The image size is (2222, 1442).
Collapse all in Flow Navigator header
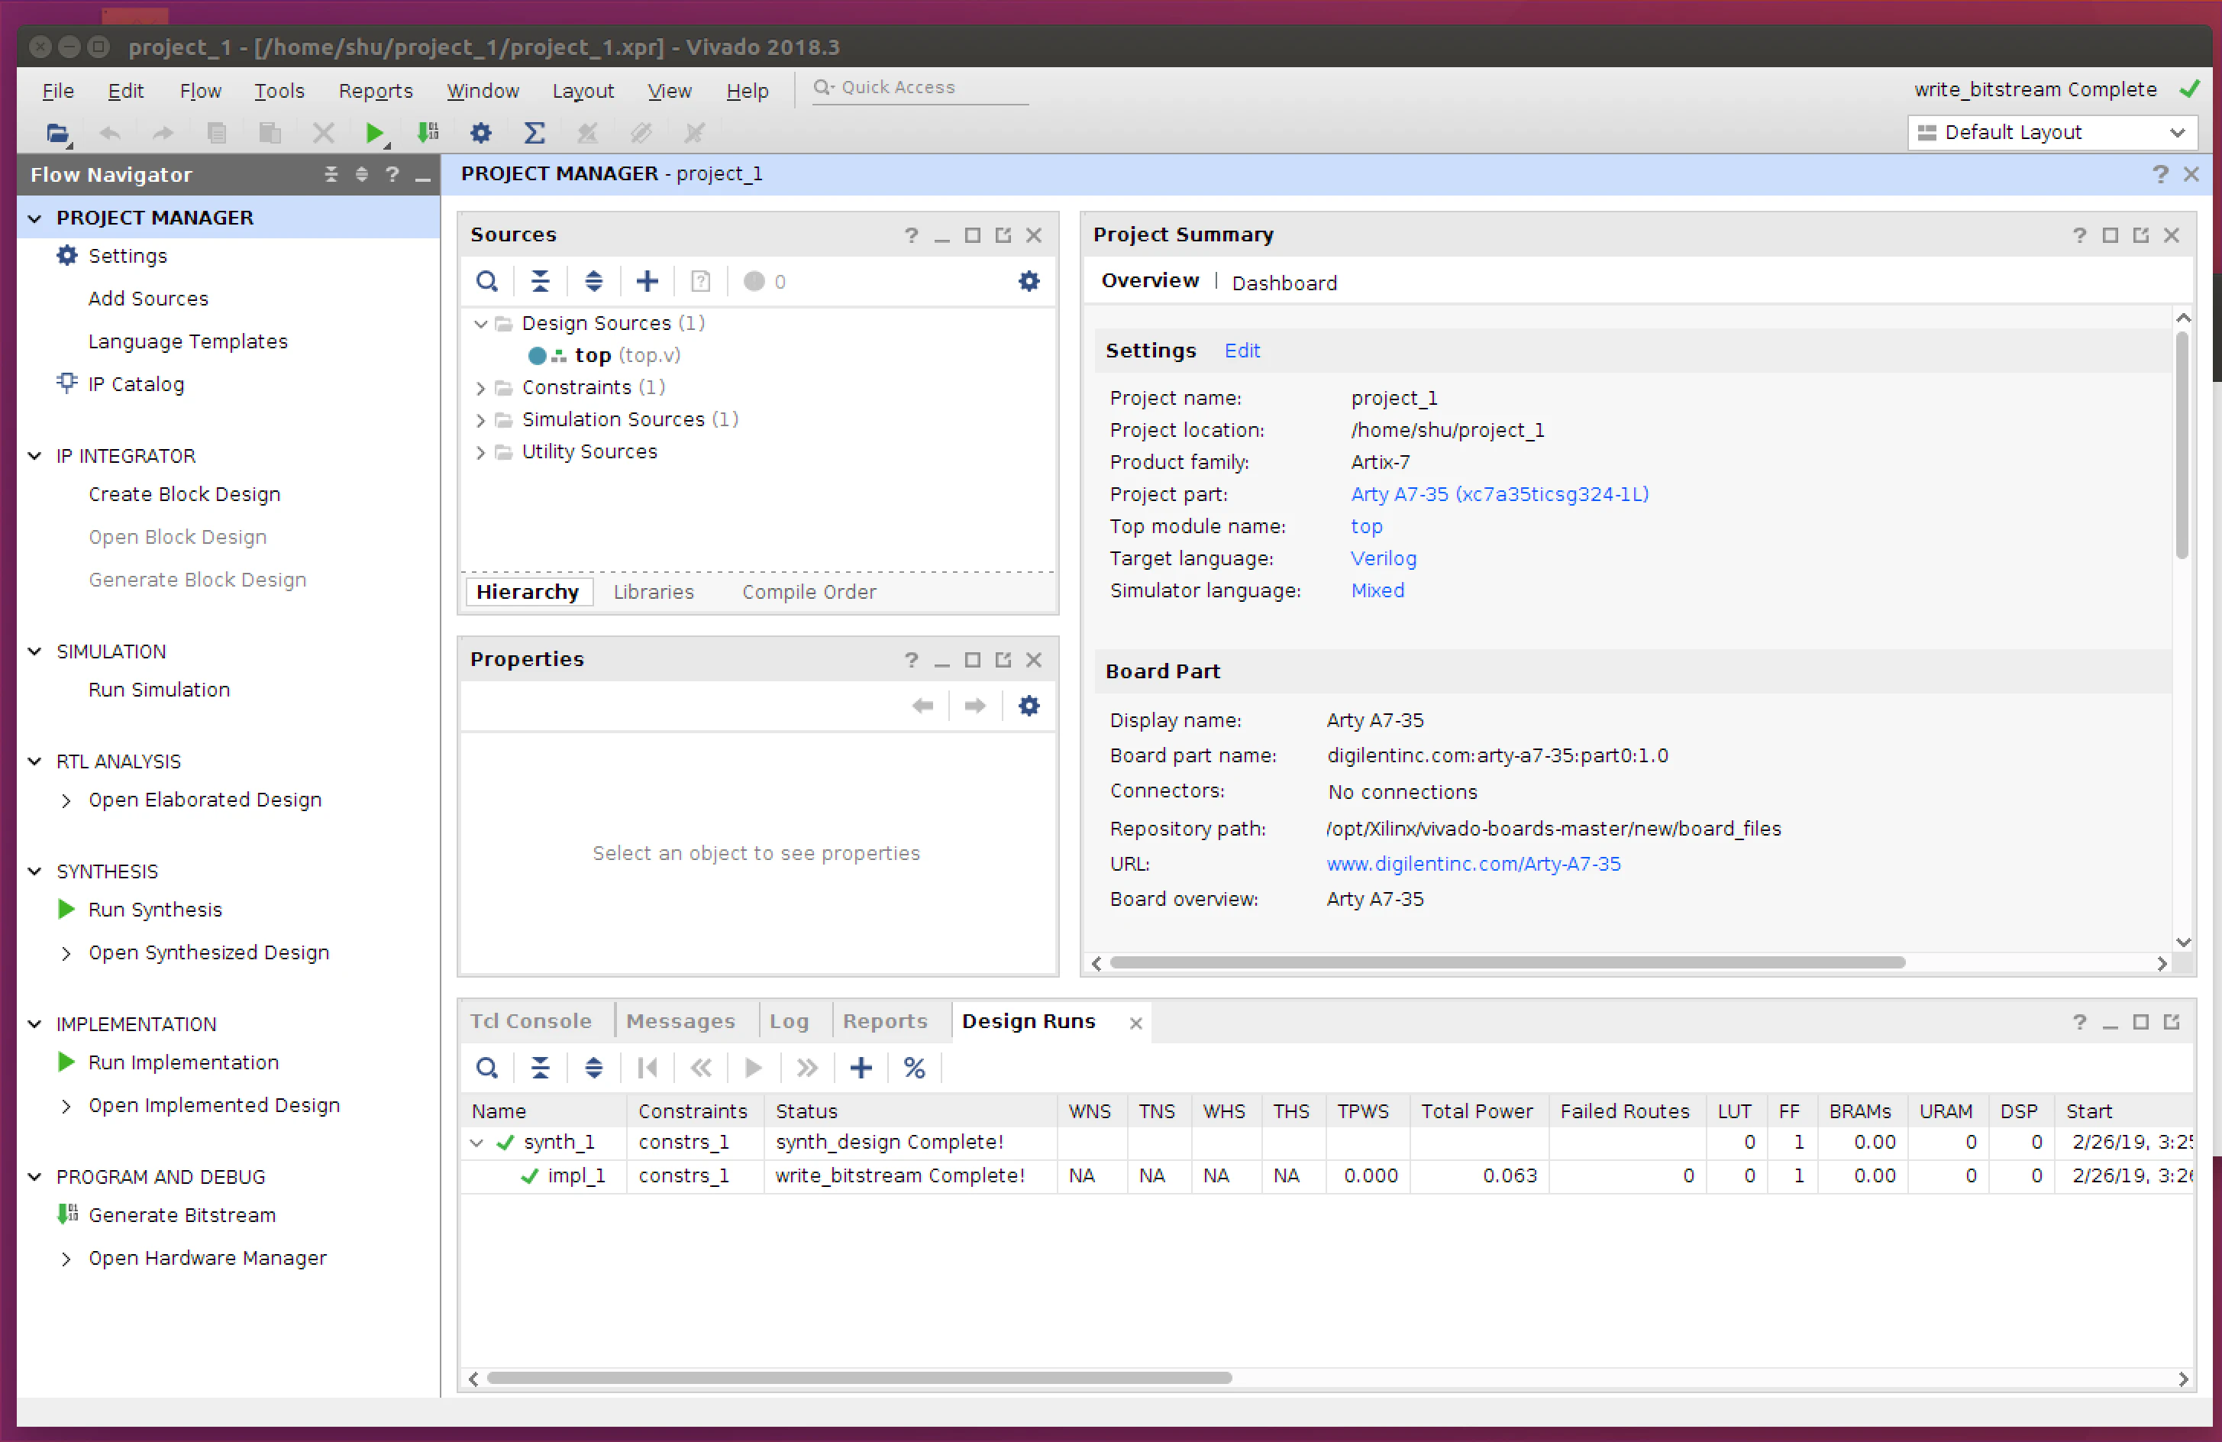(331, 175)
